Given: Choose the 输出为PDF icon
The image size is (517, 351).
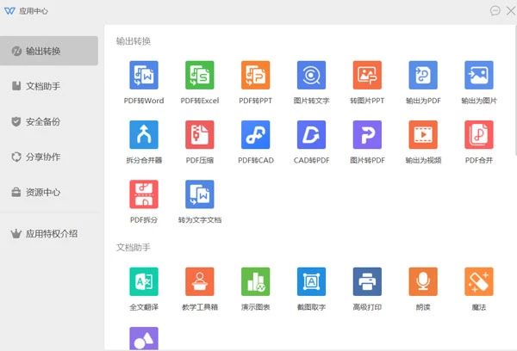Looking at the screenshot, I should point(423,75).
